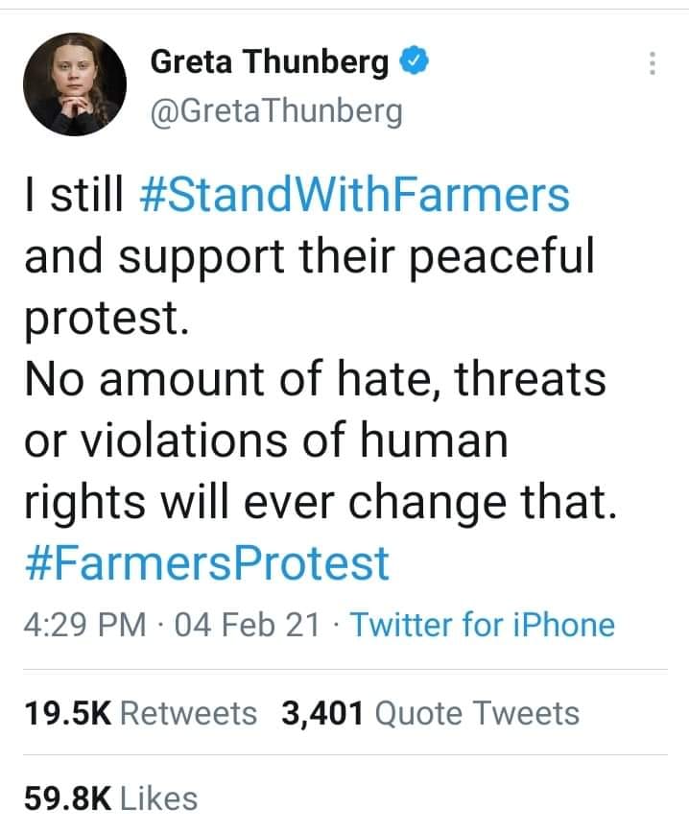Click the 4:29 PM timestamp

[83, 625]
